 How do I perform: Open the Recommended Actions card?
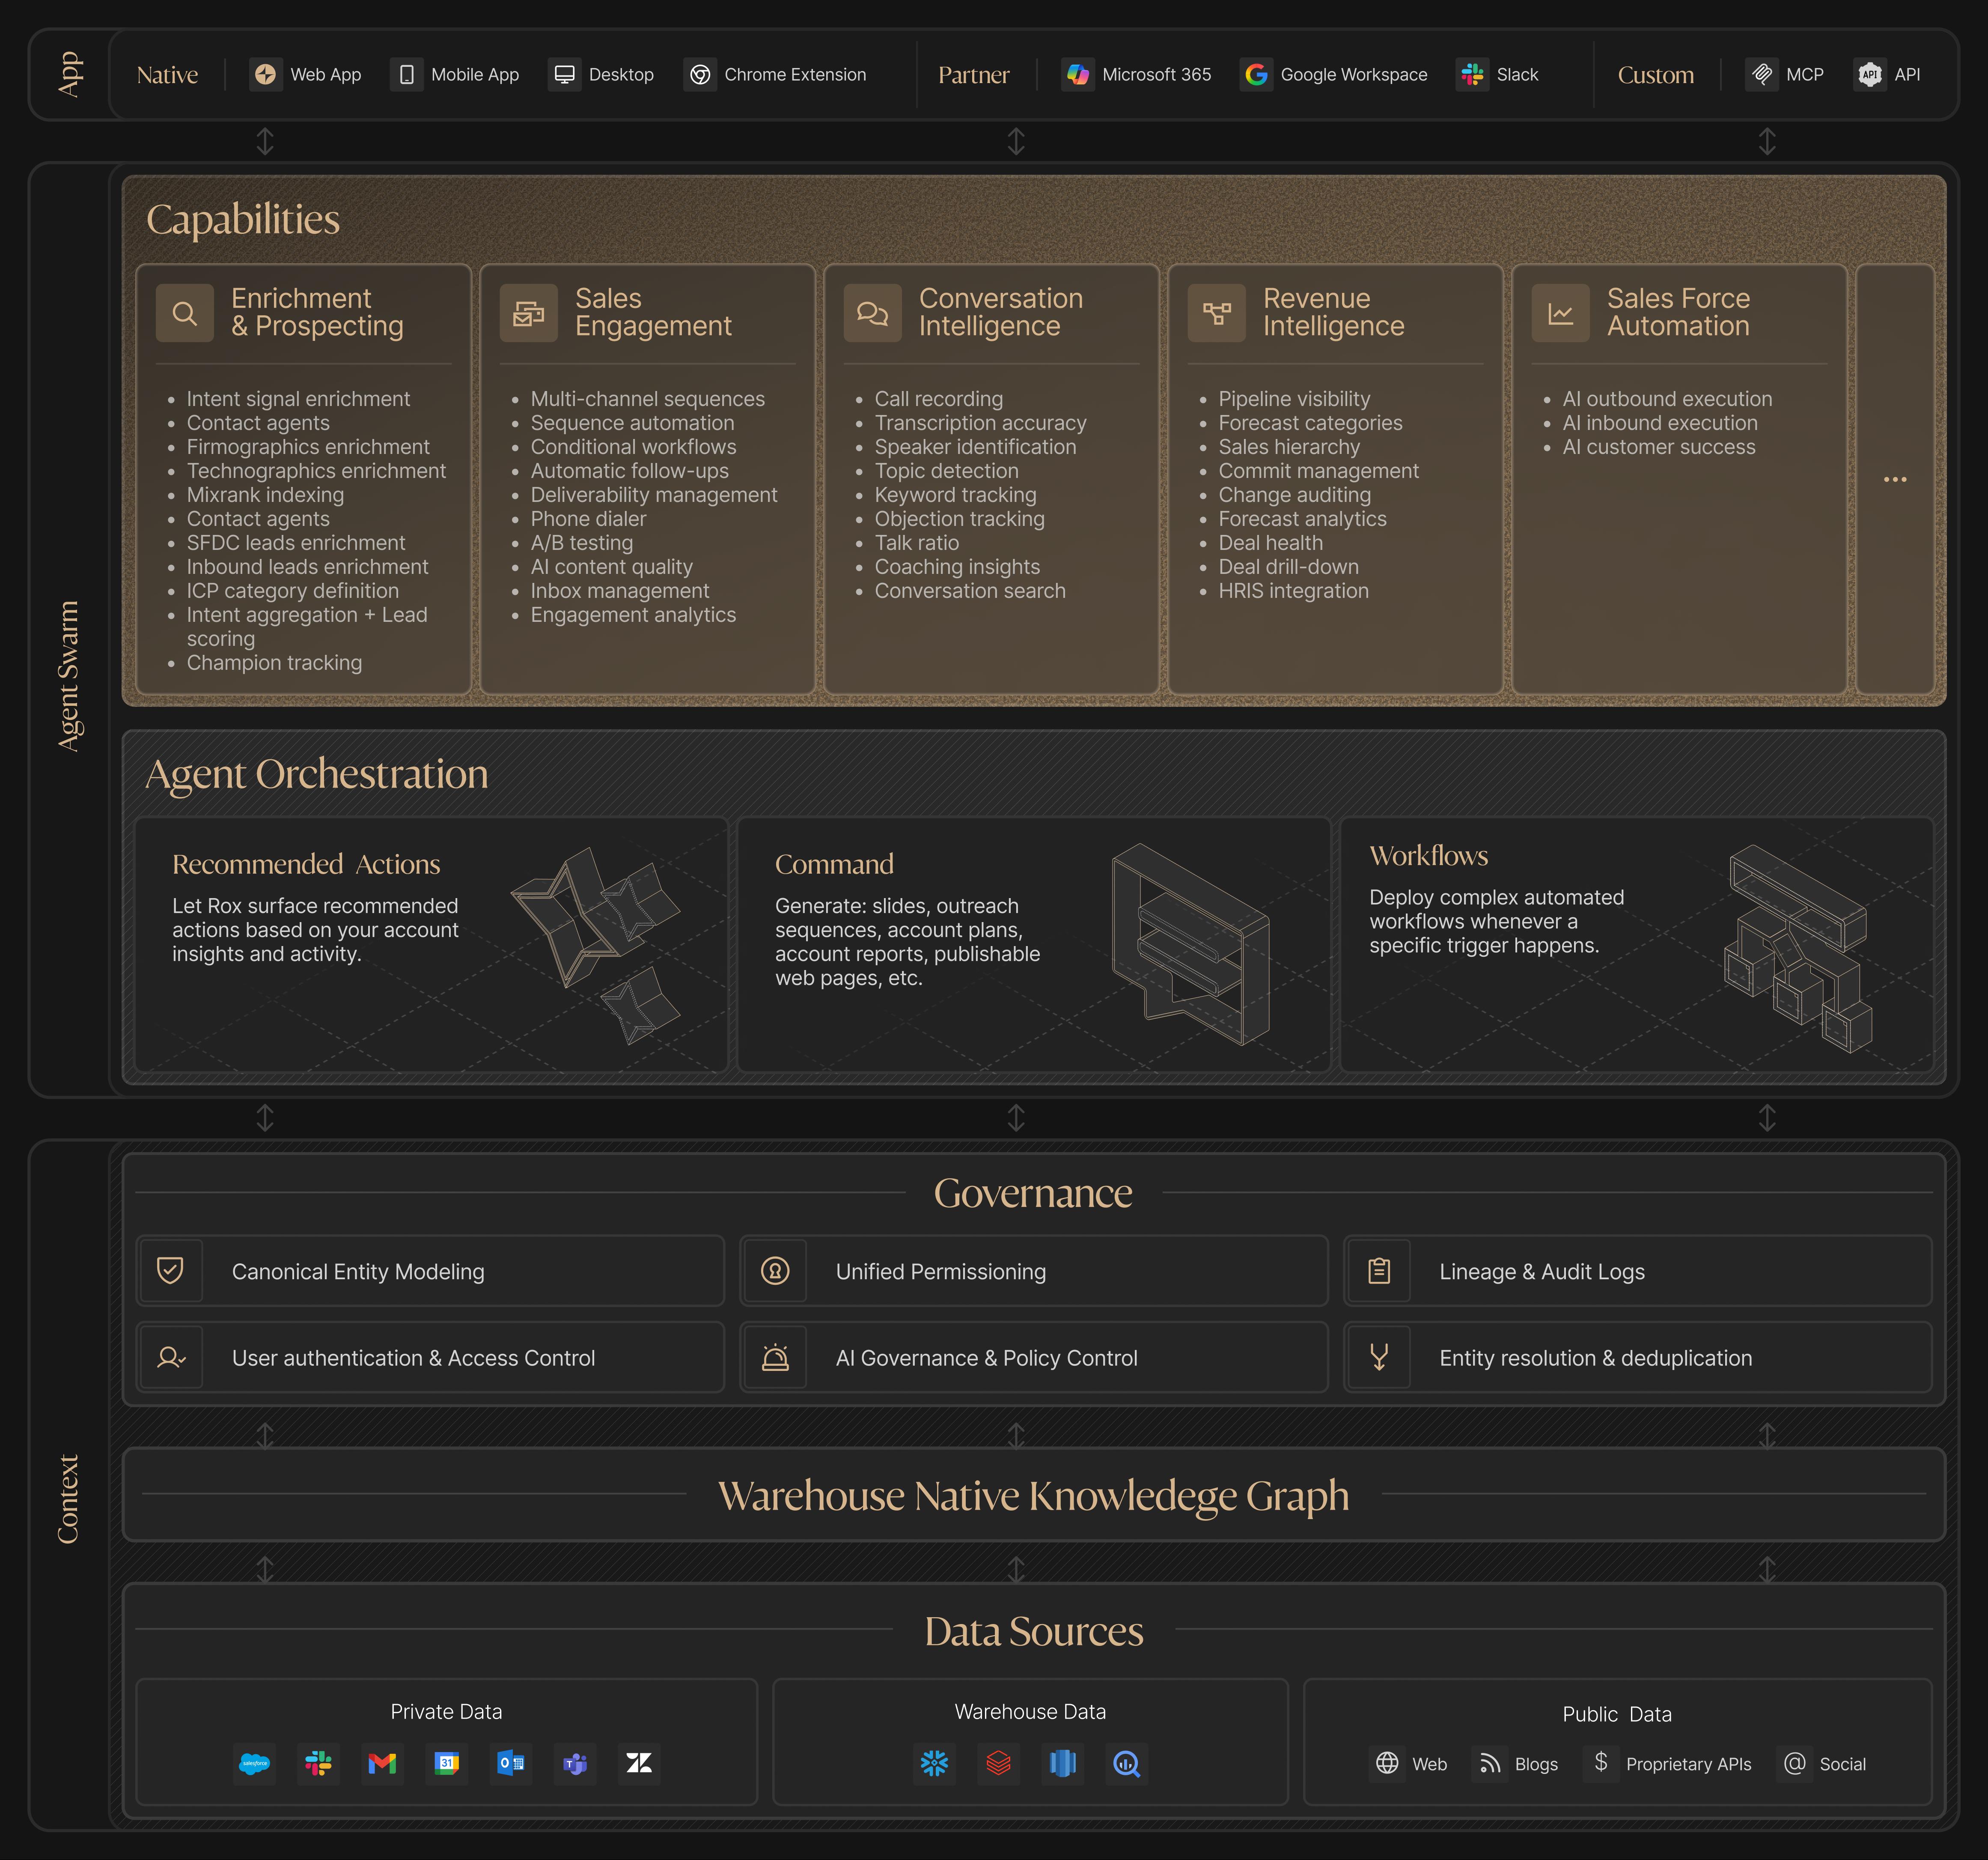pyautogui.click(x=431, y=943)
